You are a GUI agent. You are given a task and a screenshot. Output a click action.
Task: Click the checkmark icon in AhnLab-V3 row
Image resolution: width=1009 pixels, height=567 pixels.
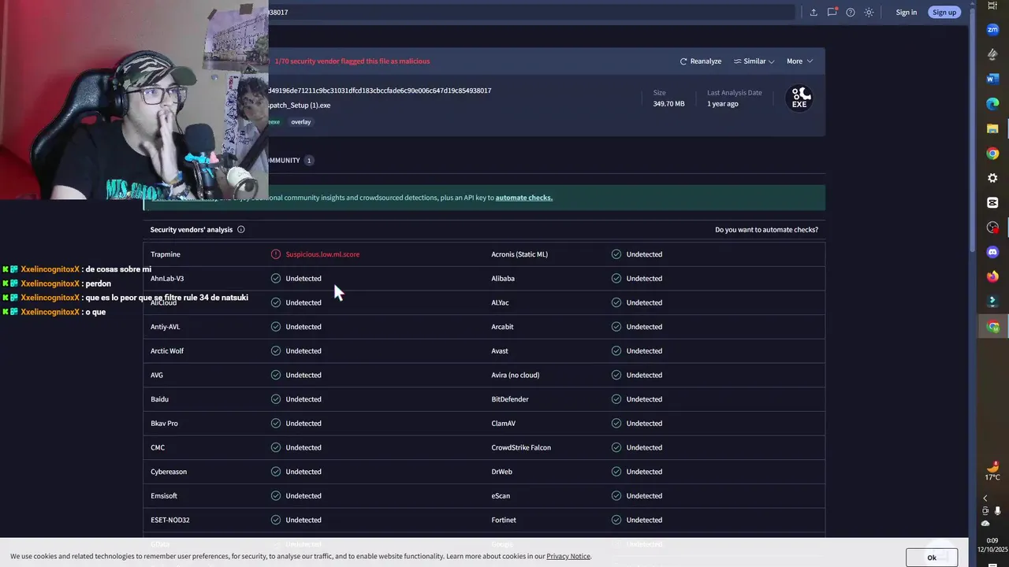pyautogui.click(x=276, y=279)
